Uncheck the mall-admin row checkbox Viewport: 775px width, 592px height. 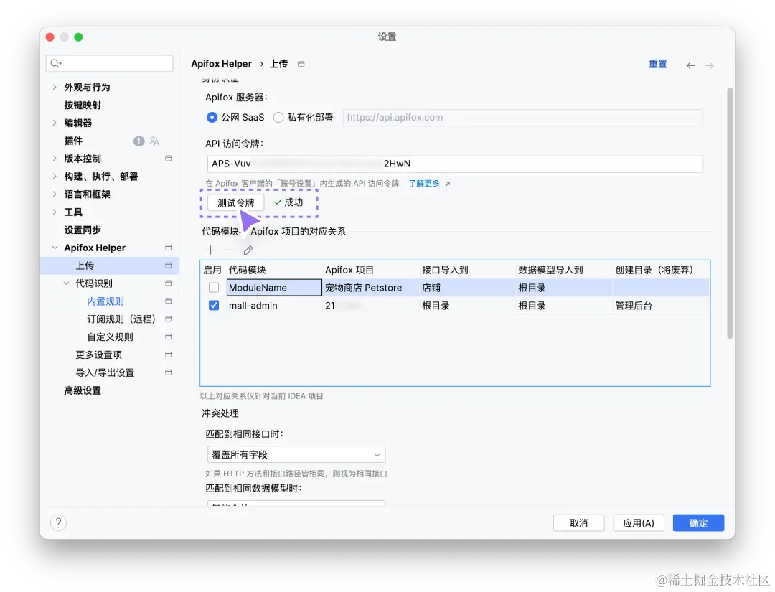point(214,306)
